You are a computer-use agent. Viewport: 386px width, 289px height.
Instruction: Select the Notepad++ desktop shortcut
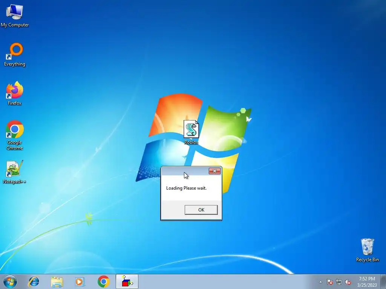[x=15, y=172]
